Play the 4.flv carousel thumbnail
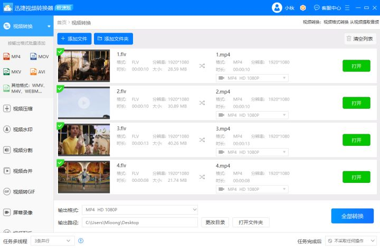Screen dimensions: 380x249 [84, 177]
